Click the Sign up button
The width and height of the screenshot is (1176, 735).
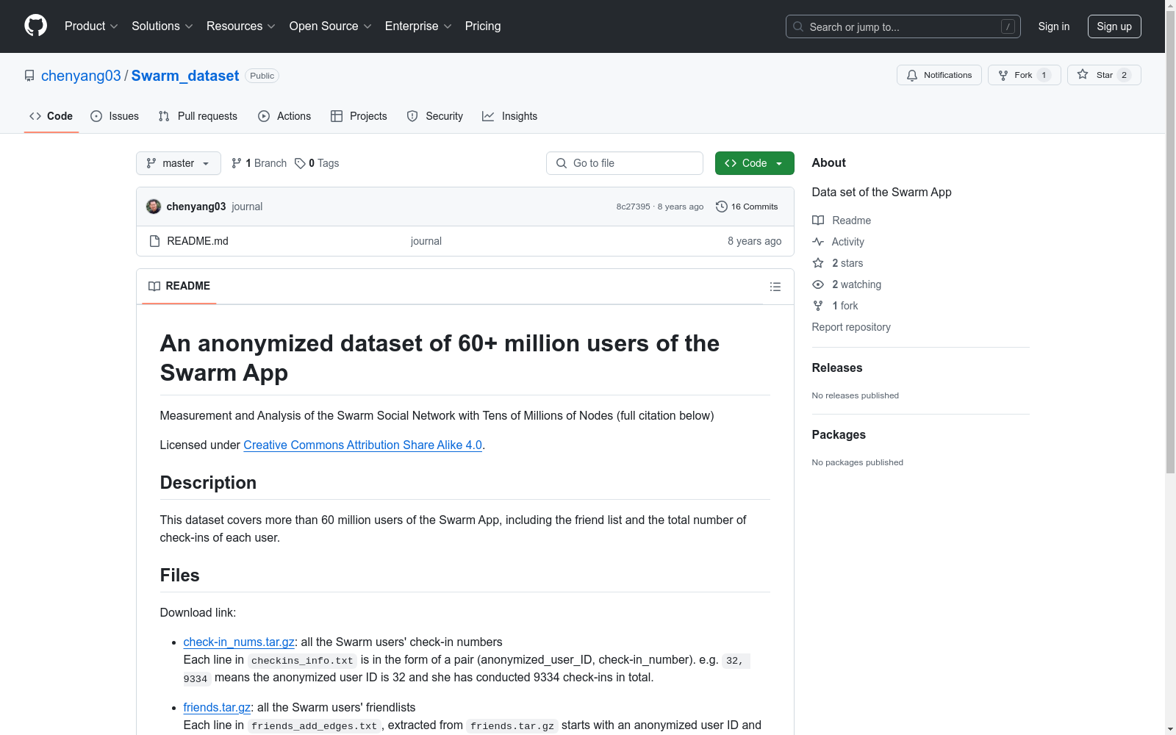point(1114,26)
